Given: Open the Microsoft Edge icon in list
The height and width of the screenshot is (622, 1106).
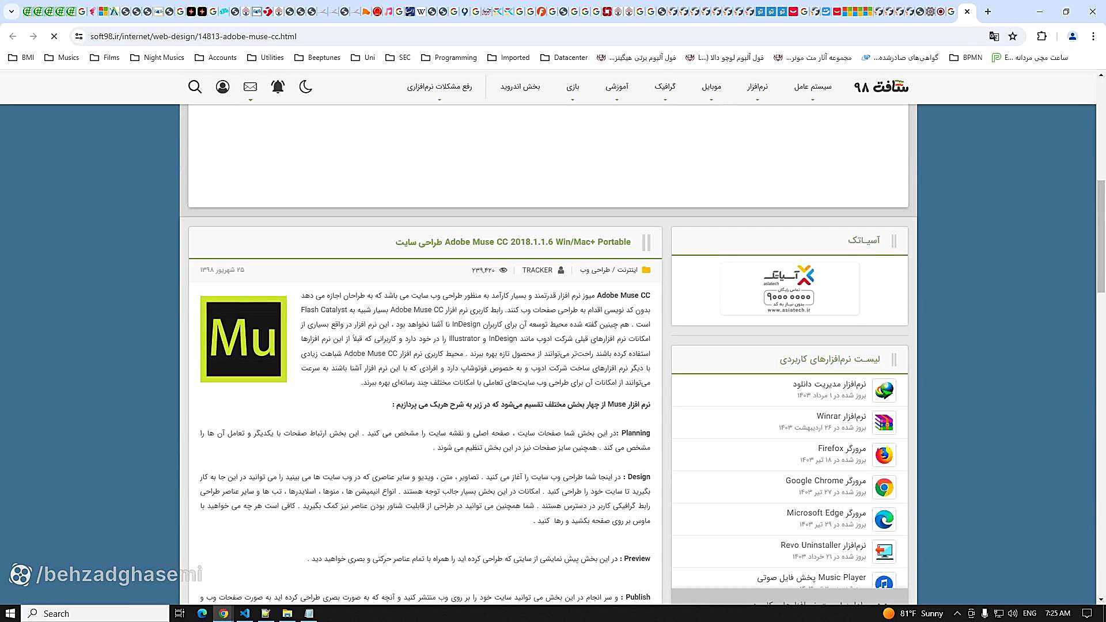Looking at the screenshot, I should click(x=884, y=519).
